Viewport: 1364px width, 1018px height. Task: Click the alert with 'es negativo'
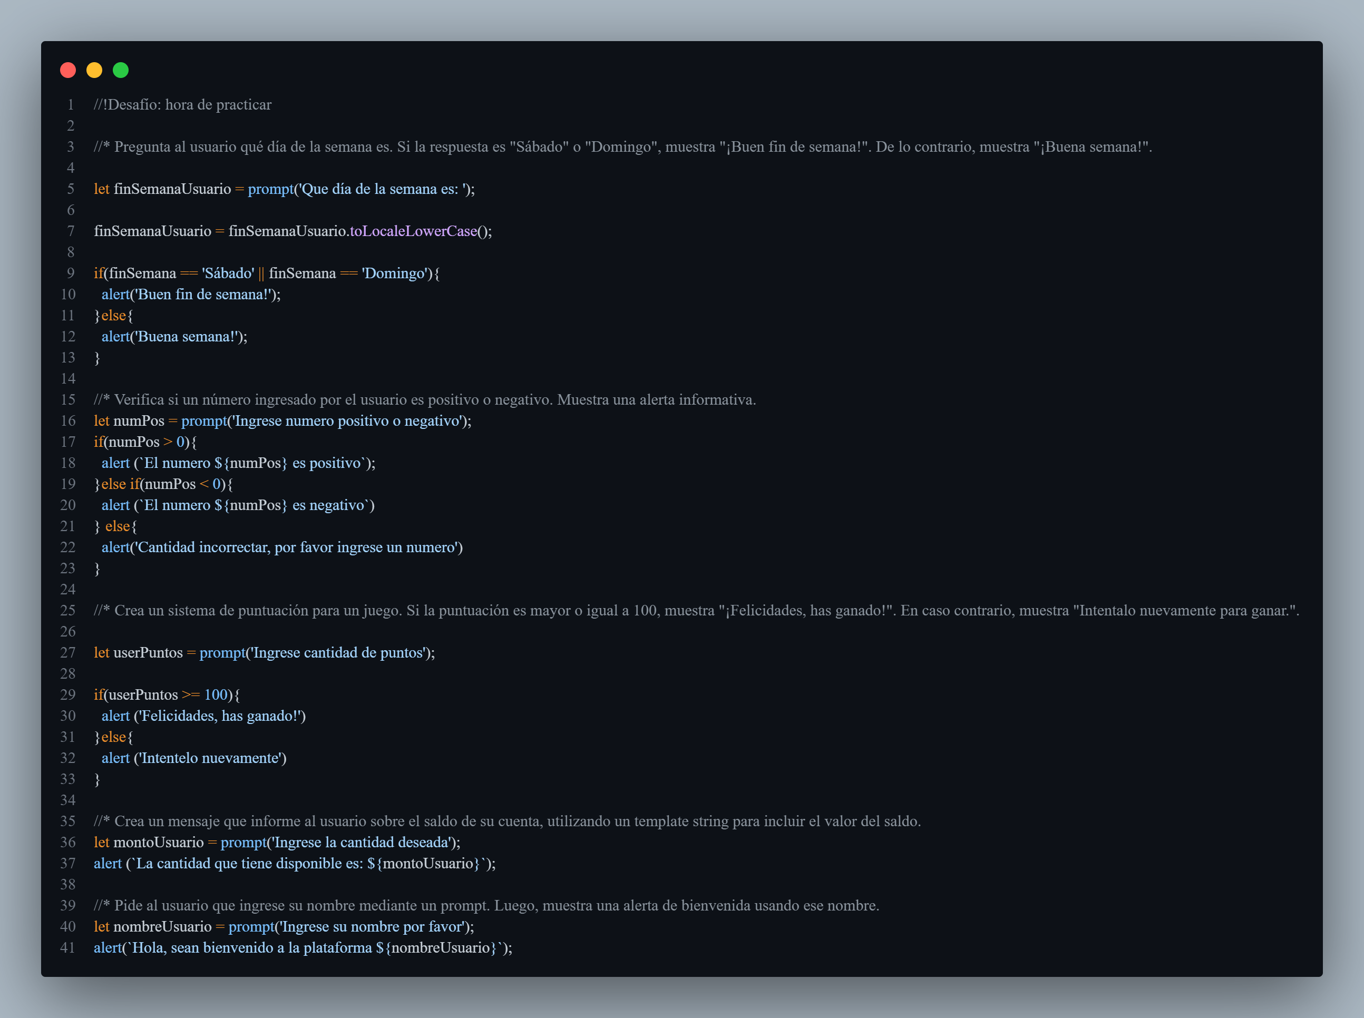pos(238,505)
